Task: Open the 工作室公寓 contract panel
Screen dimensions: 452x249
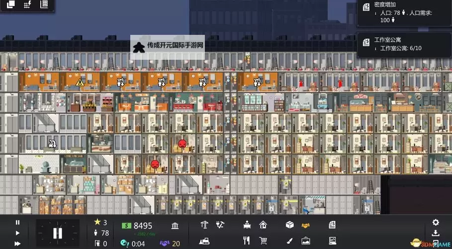Action: point(404,44)
